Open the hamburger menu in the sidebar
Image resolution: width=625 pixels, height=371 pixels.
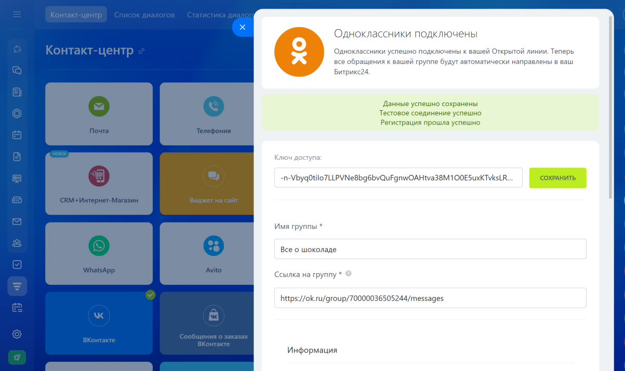coord(17,14)
